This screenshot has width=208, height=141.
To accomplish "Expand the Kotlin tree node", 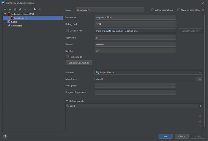I will coord(5,22).
